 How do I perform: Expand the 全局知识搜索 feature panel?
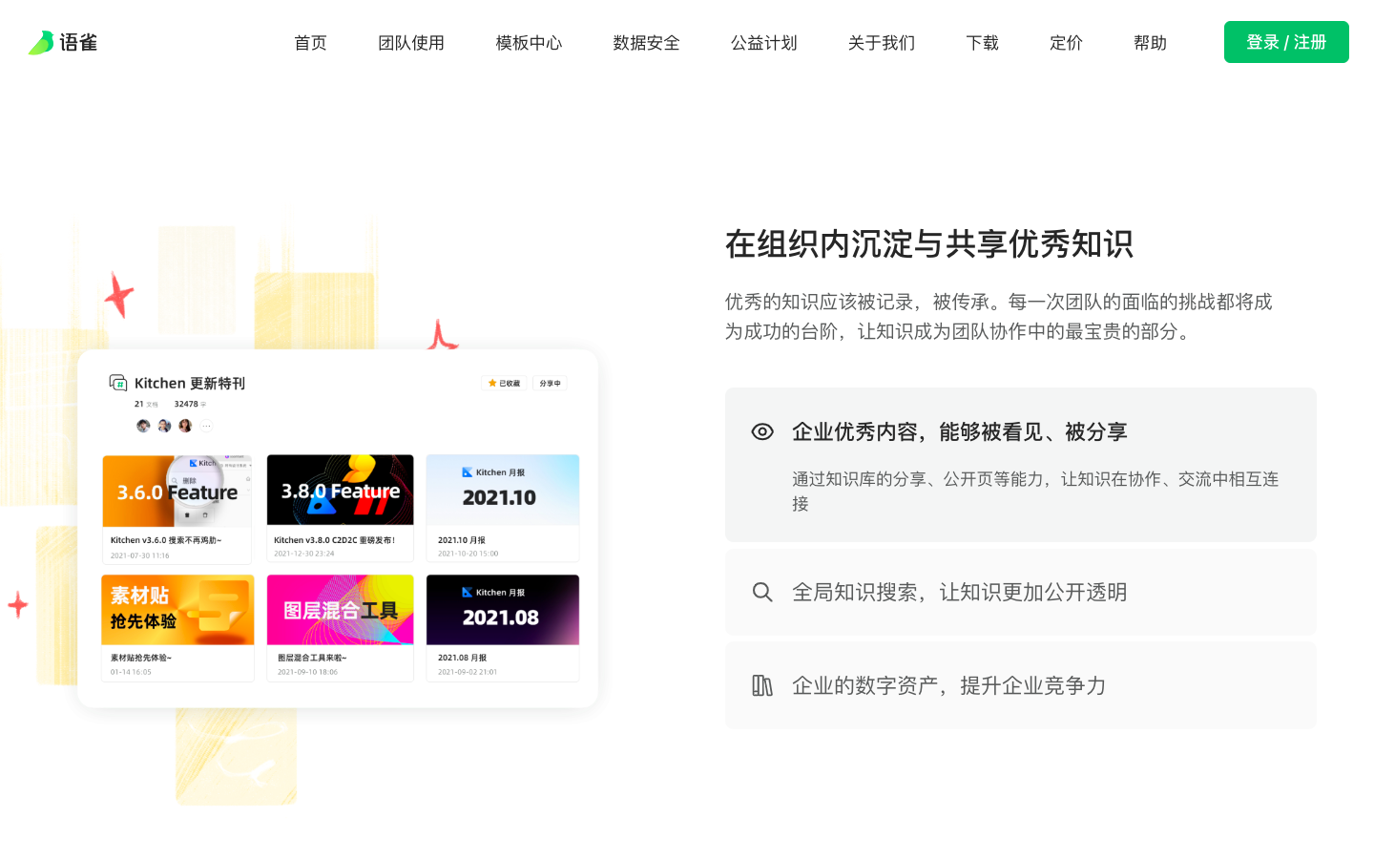[1020, 592]
